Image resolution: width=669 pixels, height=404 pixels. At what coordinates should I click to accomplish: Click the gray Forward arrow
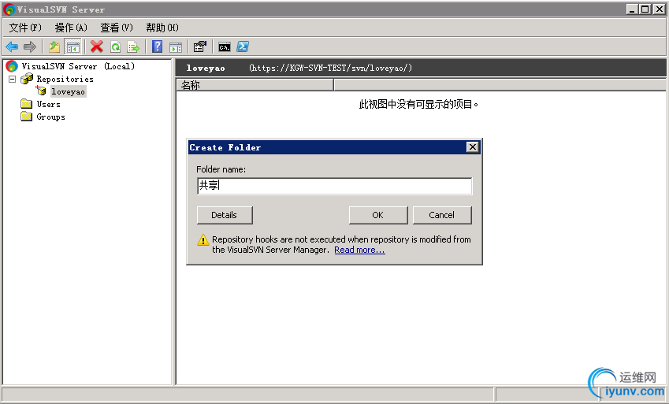(x=29, y=47)
